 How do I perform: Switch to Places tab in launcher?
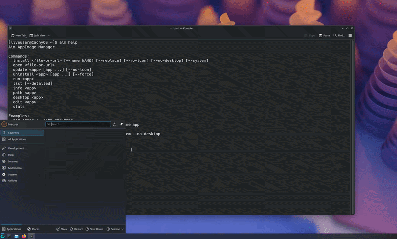[x=33, y=229]
